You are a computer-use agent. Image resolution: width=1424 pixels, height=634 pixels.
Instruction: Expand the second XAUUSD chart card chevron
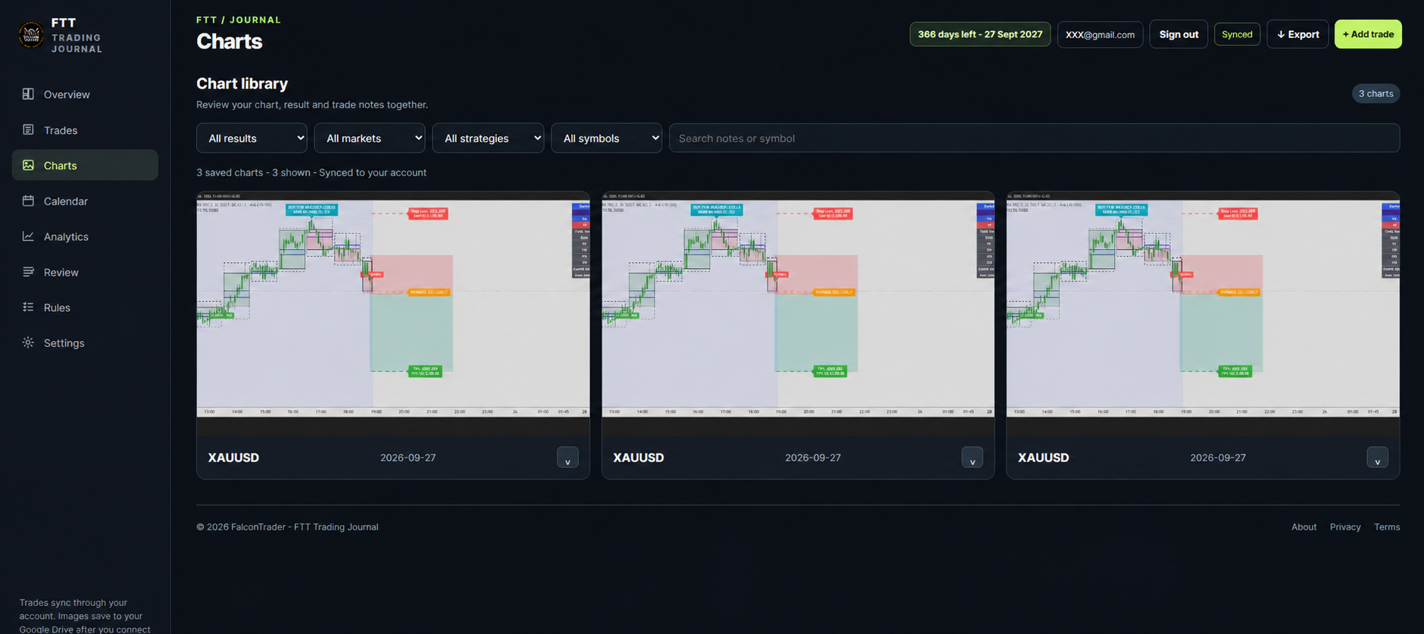click(x=973, y=458)
